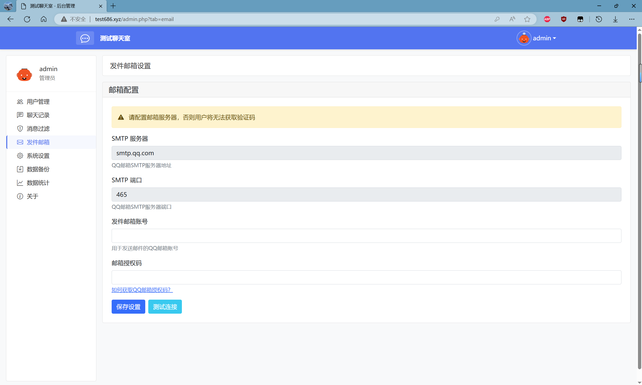Screen dimensions: 642x385
Task: Open 数据备份 sidebar entry
Action: point(38,169)
